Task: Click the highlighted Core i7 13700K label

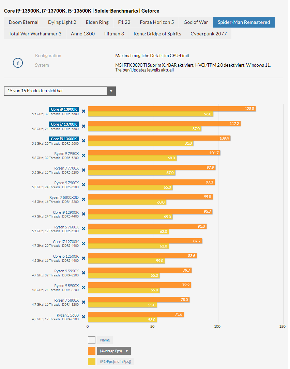Action: point(64,124)
